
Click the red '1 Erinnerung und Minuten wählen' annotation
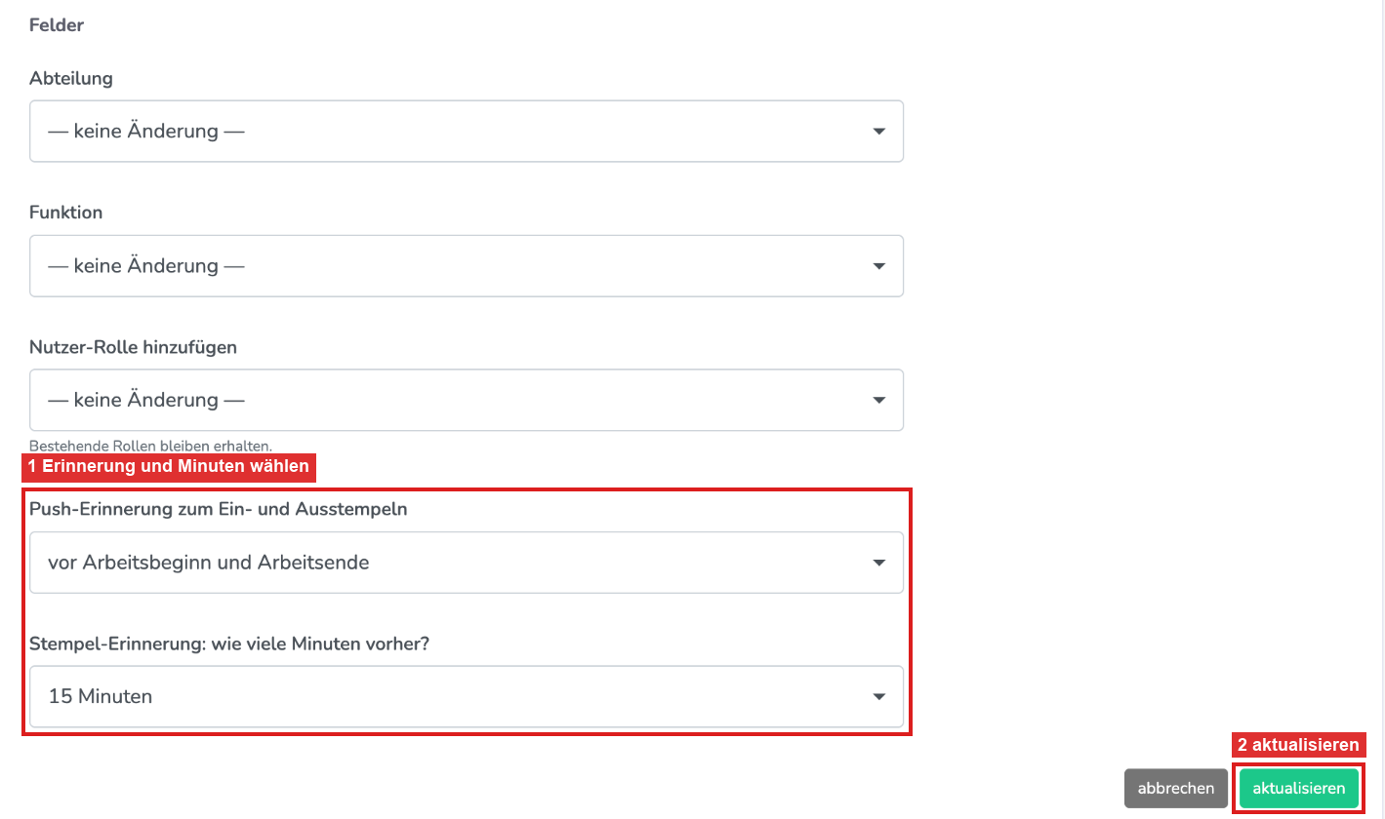[x=169, y=467]
